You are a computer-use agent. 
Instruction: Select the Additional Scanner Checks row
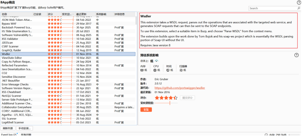pyautogui.click(x=68, y=104)
